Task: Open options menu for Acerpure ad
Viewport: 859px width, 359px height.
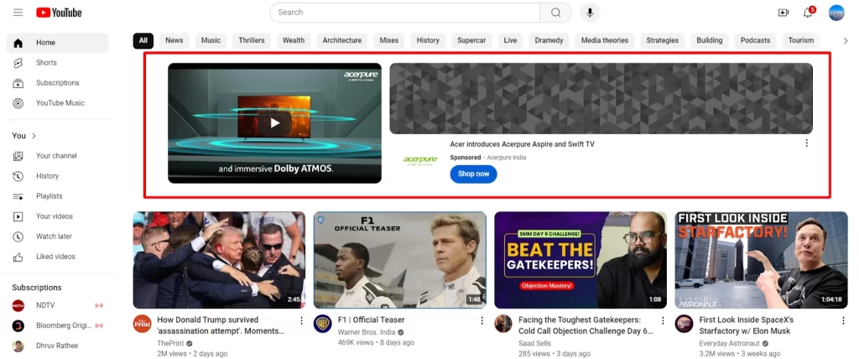Action: tap(806, 143)
